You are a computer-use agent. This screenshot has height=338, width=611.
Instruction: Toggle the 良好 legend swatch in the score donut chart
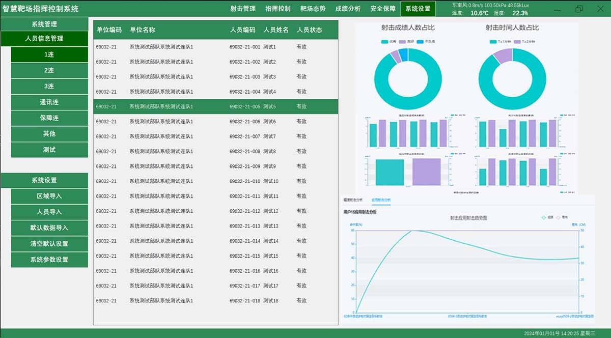[403, 42]
